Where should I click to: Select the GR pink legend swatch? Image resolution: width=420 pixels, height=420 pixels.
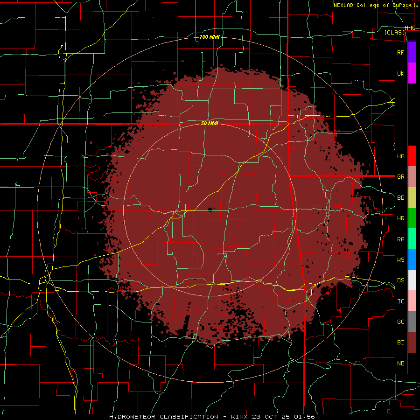[x=412, y=177]
